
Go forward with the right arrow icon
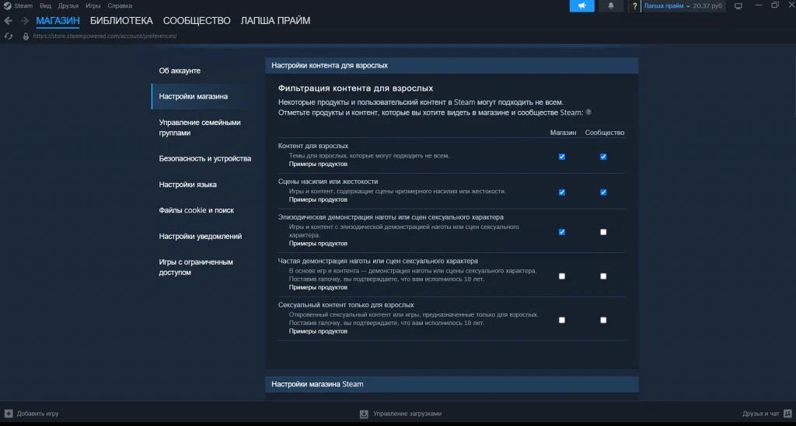[24, 21]
